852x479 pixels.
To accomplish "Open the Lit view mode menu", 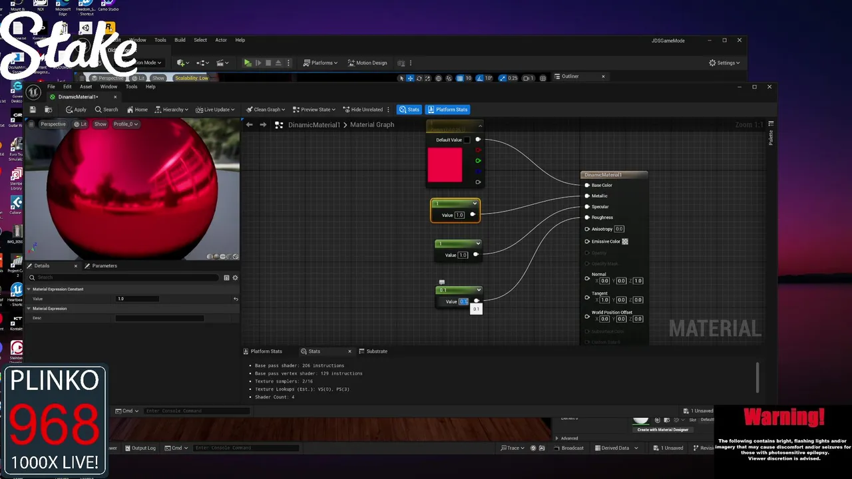I will tap(81, 124).
